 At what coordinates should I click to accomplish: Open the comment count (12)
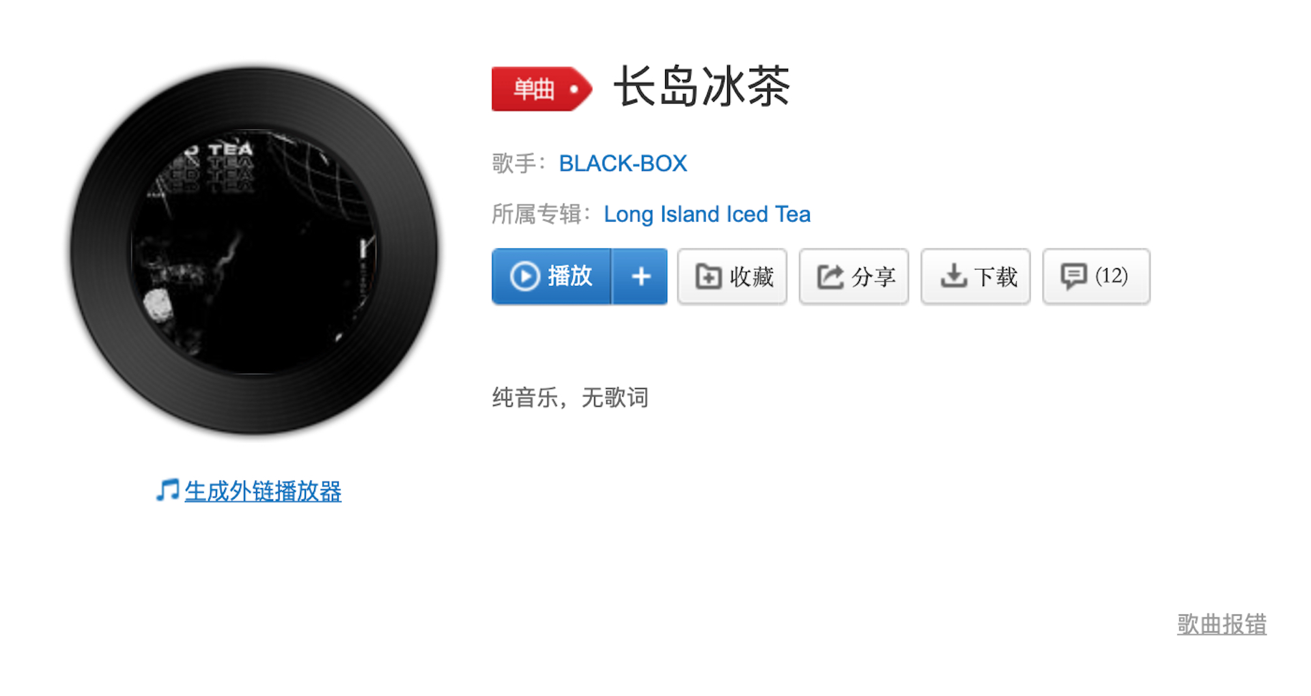click(1111, 276)
